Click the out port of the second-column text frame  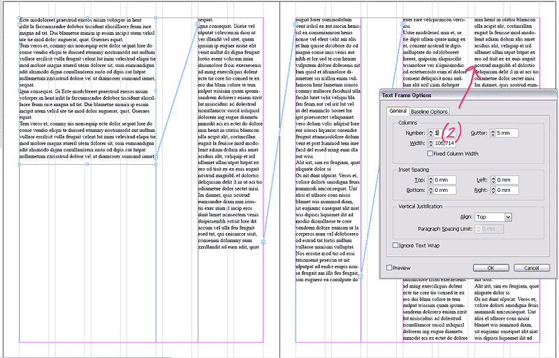[263, 242]
